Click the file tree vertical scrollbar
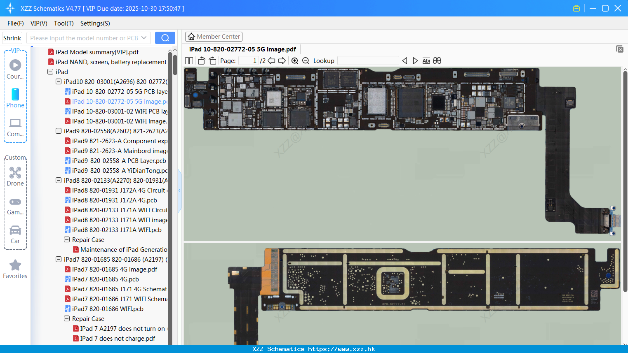 click(175, 65)
